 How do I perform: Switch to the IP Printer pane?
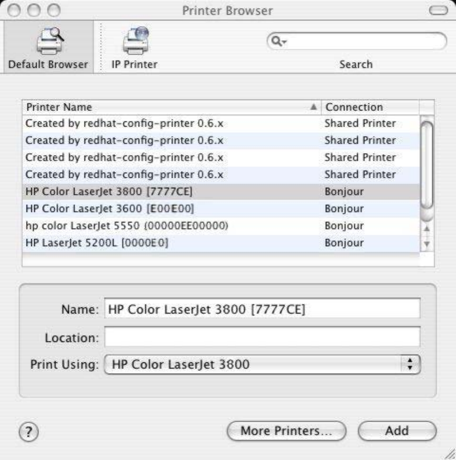[x=135, y=48]
